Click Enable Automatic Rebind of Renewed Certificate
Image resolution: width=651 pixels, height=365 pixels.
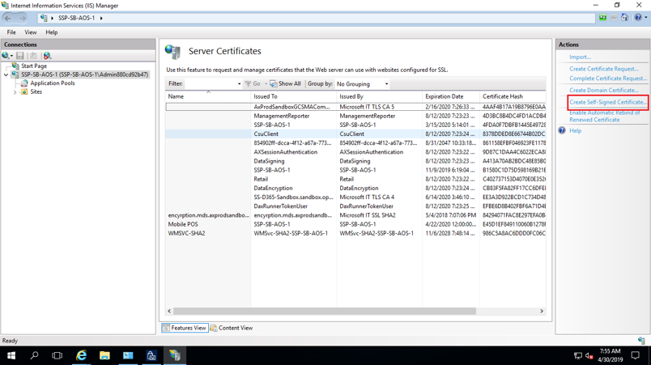(605, 117)
